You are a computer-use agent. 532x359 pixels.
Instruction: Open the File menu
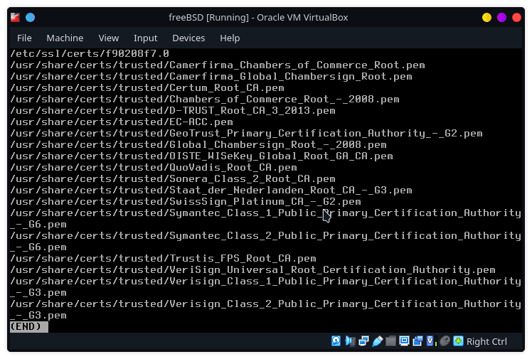click(x=24, y=38)
